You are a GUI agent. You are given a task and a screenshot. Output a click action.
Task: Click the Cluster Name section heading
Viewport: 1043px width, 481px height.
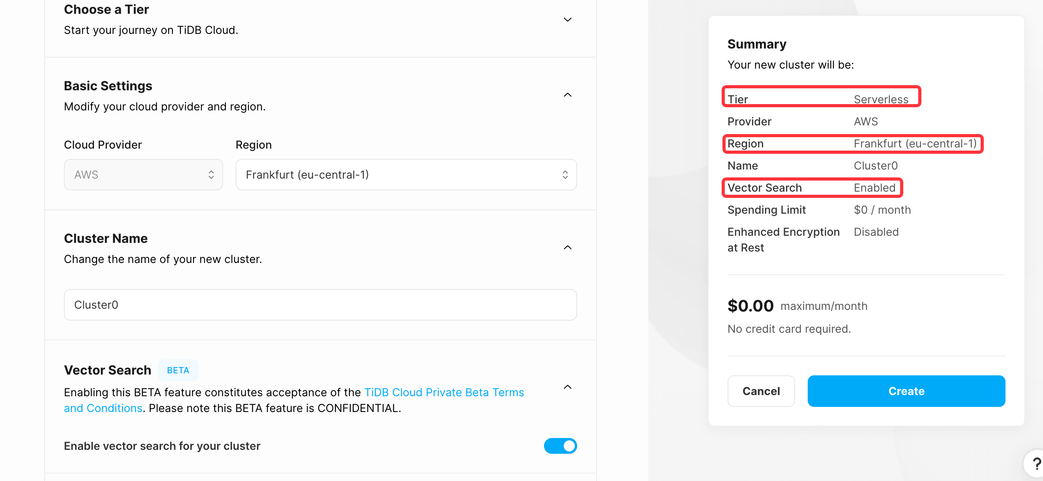click(x=106, y=239)
